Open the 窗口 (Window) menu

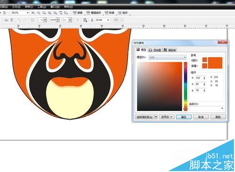55,7
